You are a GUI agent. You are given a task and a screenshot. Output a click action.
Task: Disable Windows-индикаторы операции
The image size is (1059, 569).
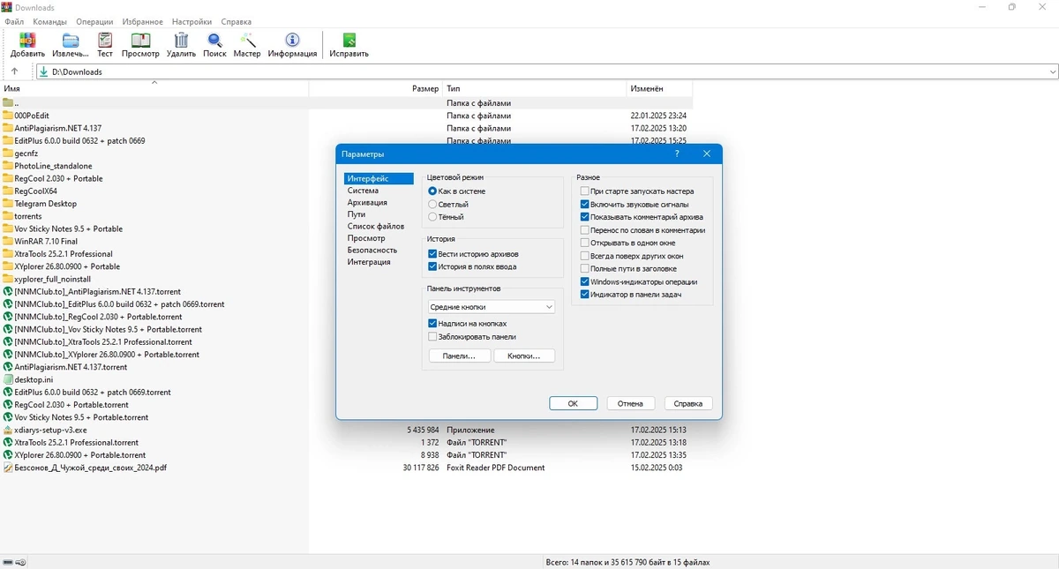[584, 281]
